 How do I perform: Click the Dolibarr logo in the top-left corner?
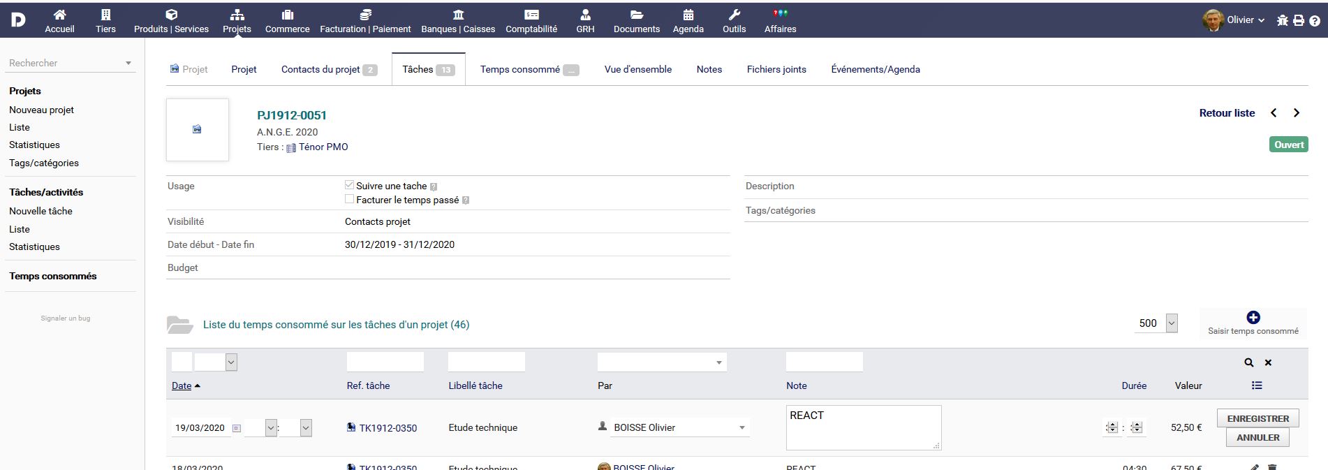tap(18, 20)
